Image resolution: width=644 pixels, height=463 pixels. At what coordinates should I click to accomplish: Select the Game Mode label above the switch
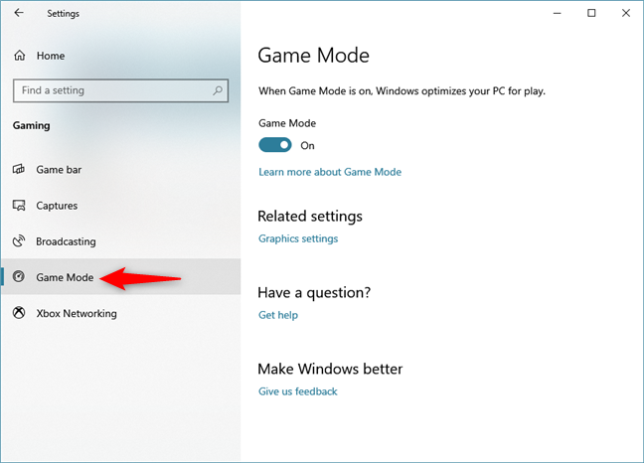coord(287,123)
